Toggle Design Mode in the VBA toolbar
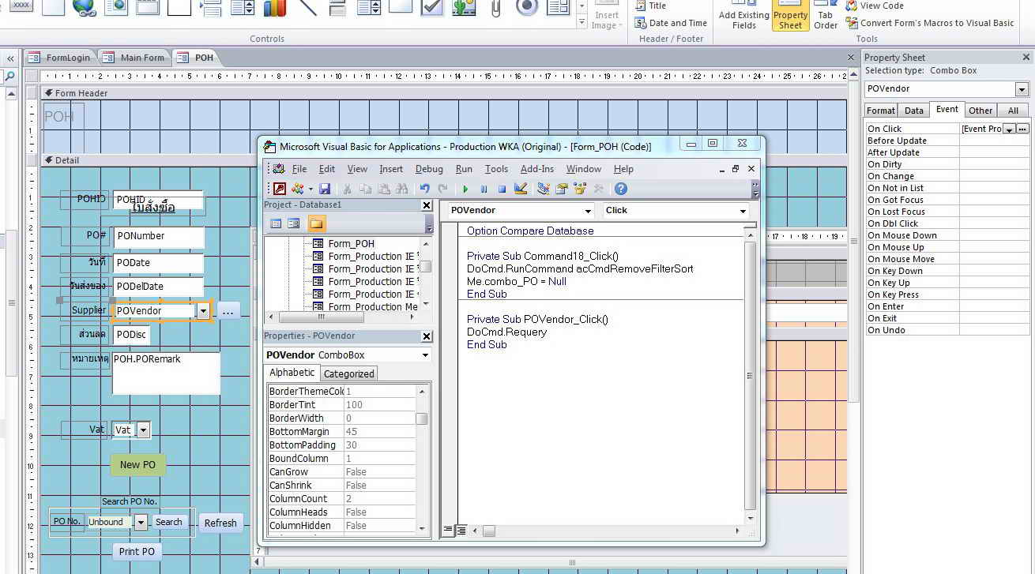Viewport: 1035px width, 574px height. pos(521,189)
